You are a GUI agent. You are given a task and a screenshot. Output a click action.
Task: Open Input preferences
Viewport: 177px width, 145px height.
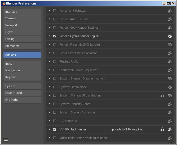point(22,64)
